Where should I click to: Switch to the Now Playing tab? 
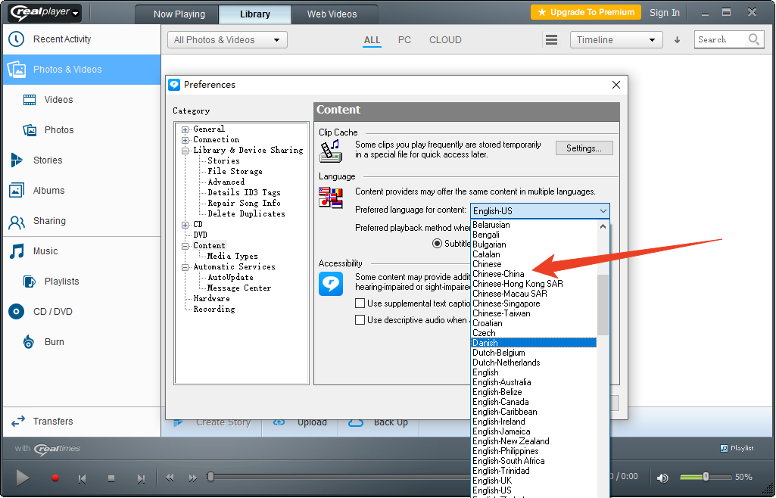point(179,14)
